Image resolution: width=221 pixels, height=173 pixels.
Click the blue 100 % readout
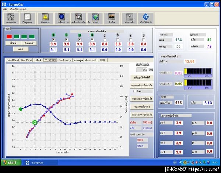pos(142,146)
